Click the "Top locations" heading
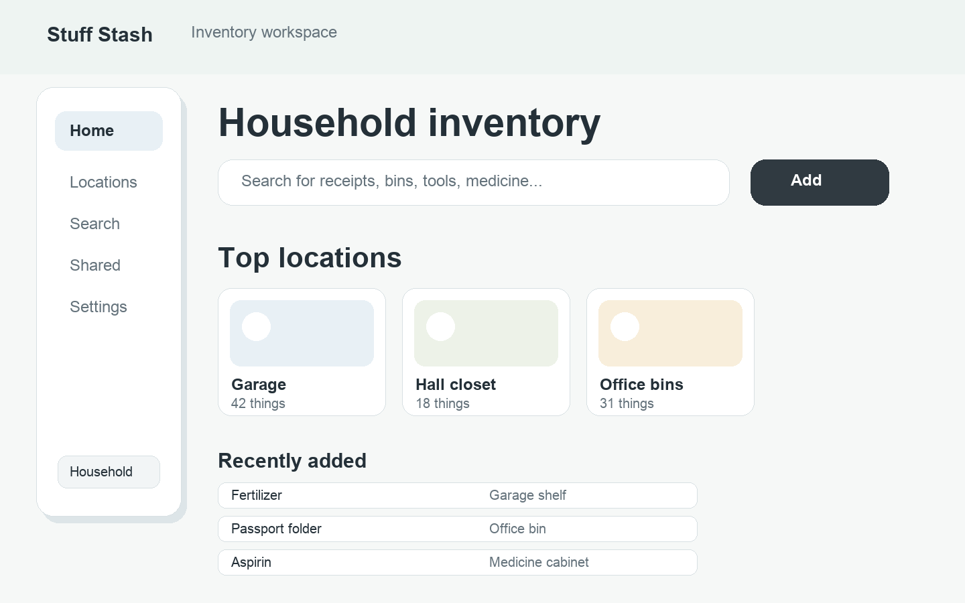Image resolution: width=965 pixels, height=603 pixels. 310,258
